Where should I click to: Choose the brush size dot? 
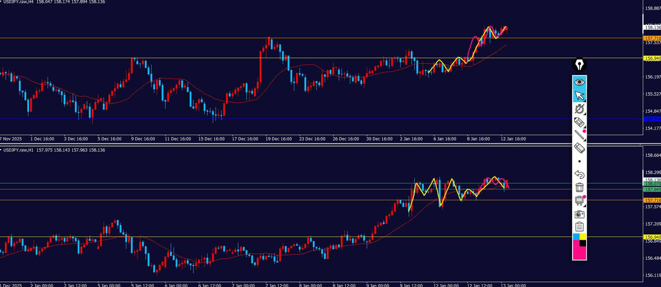click(x=579, y=161)
